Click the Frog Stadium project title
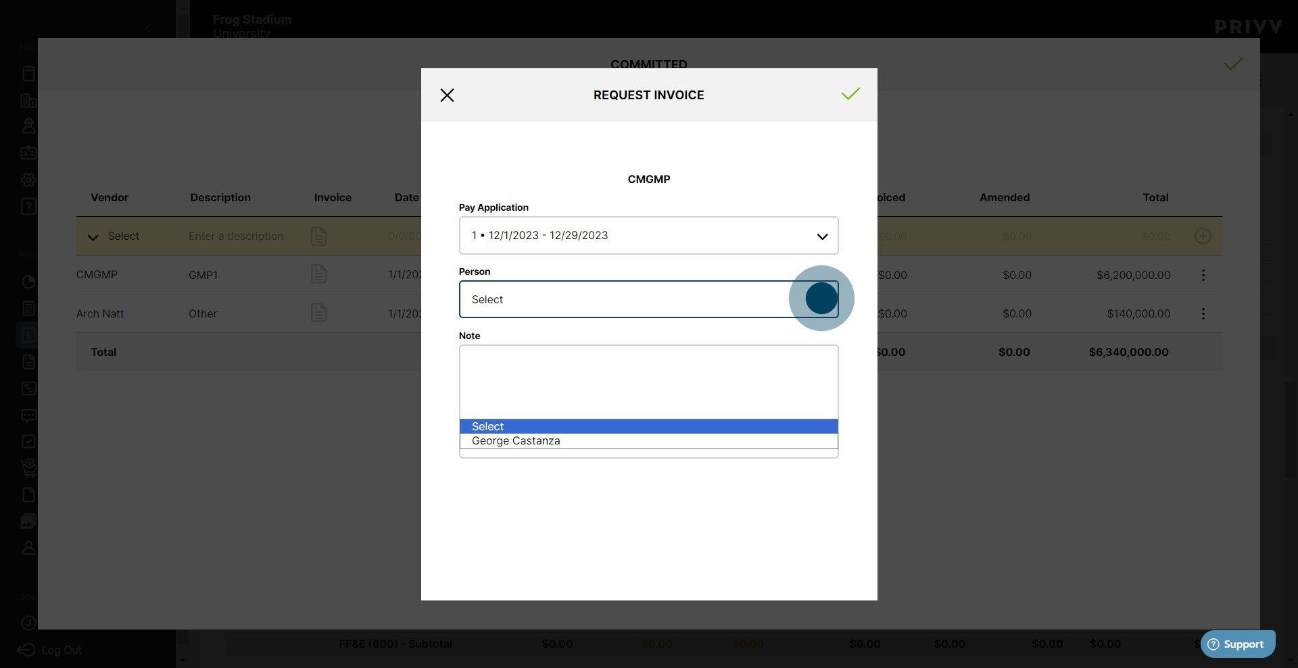The image size is (1298, 668). pyautogui.click(x=252, y=20)
